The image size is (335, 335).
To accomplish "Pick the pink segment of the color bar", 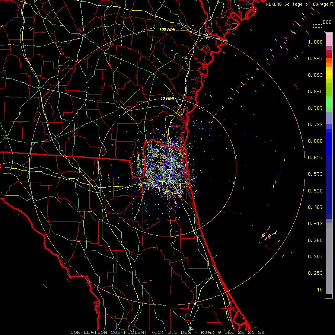I will click(329, 39).
